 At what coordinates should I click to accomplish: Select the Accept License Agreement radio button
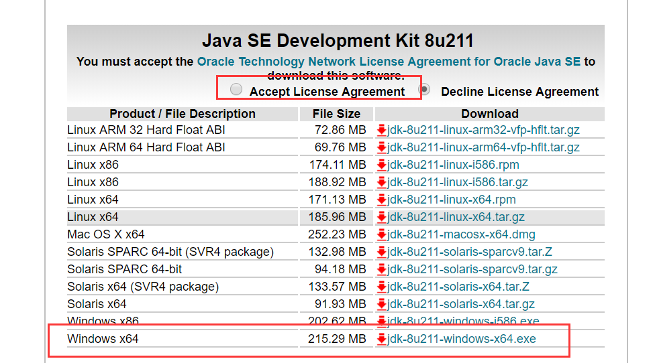tap(236, 90)
